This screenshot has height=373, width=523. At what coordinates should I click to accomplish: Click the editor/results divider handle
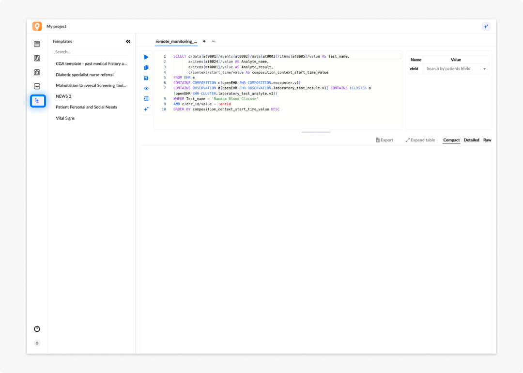point(316,132)
